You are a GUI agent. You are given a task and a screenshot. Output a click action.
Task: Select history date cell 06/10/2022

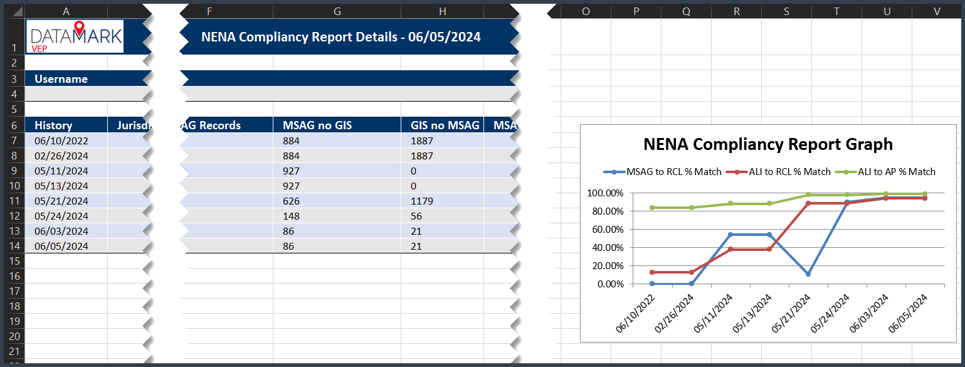[x=66, y=141]
